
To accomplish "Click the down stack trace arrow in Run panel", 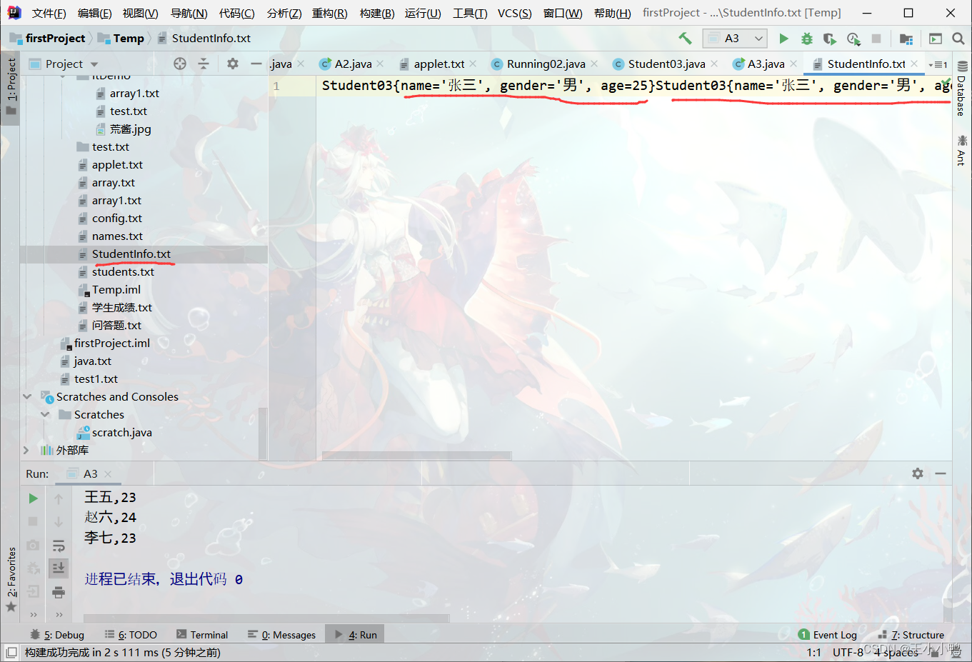I will (x=59, y=522).
